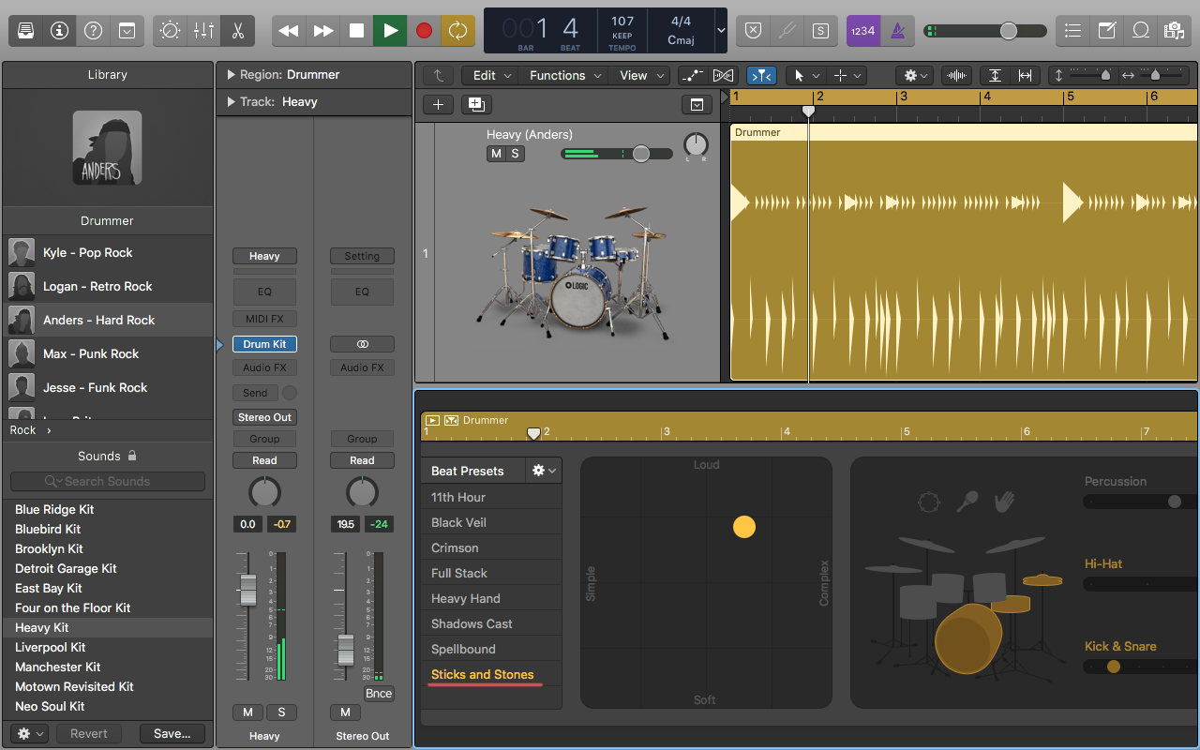Open the Mixer faders icon
The width and height of the screenshot is (1200, 750).
click(x=203, y=31)
